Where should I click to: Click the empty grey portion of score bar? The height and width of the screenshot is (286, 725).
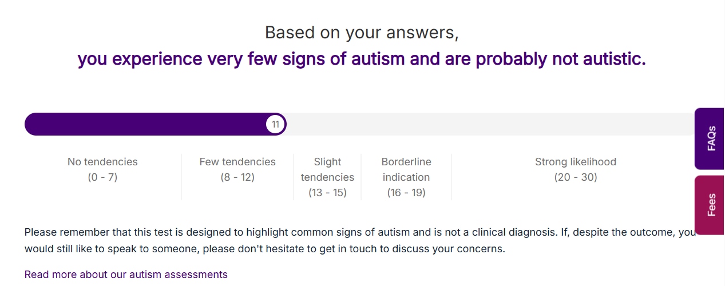(486, 124)
